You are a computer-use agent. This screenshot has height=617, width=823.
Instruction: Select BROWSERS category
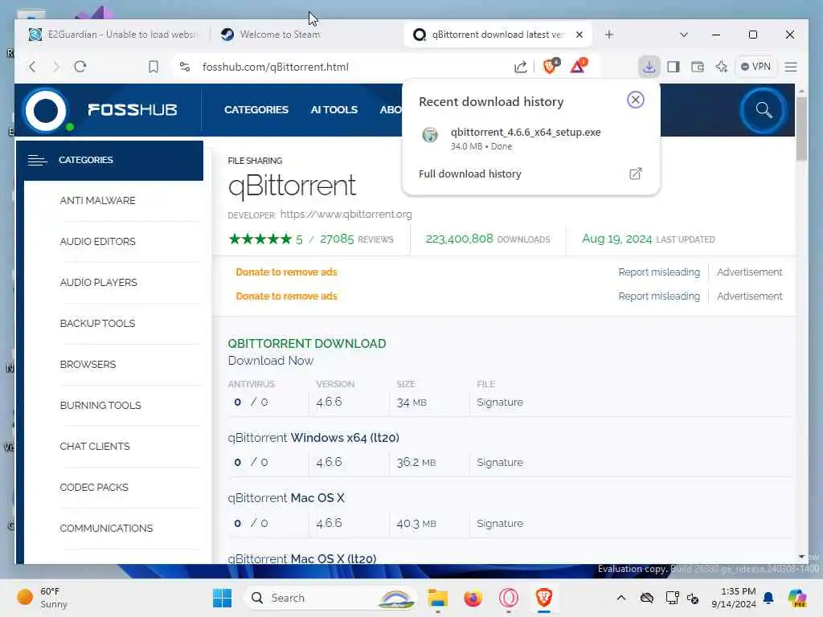88,364
